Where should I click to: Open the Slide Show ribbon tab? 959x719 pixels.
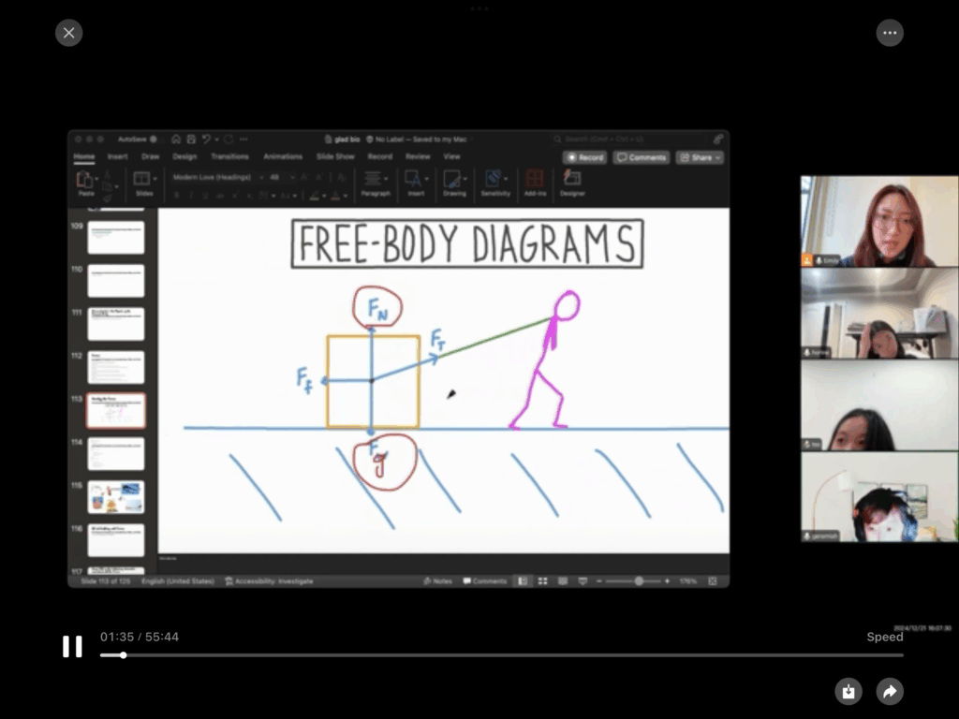[335, 156]
